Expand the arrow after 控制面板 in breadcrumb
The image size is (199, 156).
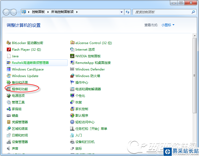tap(48, 12)
